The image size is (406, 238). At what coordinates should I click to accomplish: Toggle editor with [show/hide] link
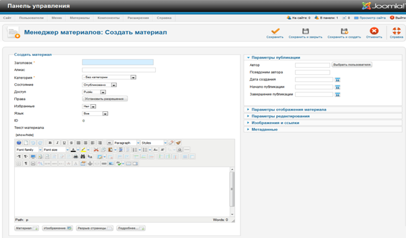tap(25, 135)
